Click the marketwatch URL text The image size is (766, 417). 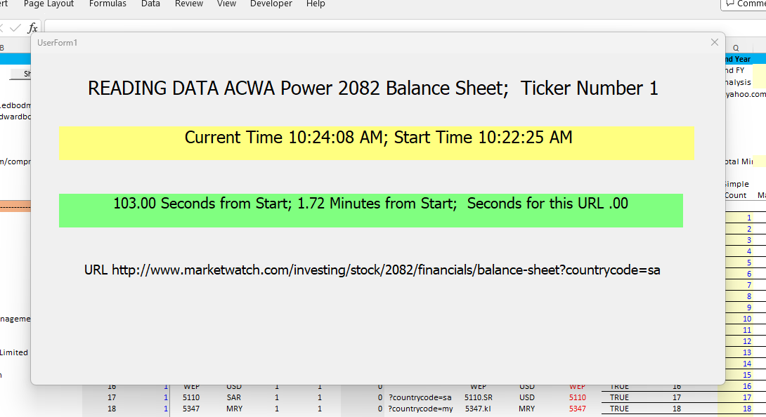pyautogui.click(x=372, y=270)
